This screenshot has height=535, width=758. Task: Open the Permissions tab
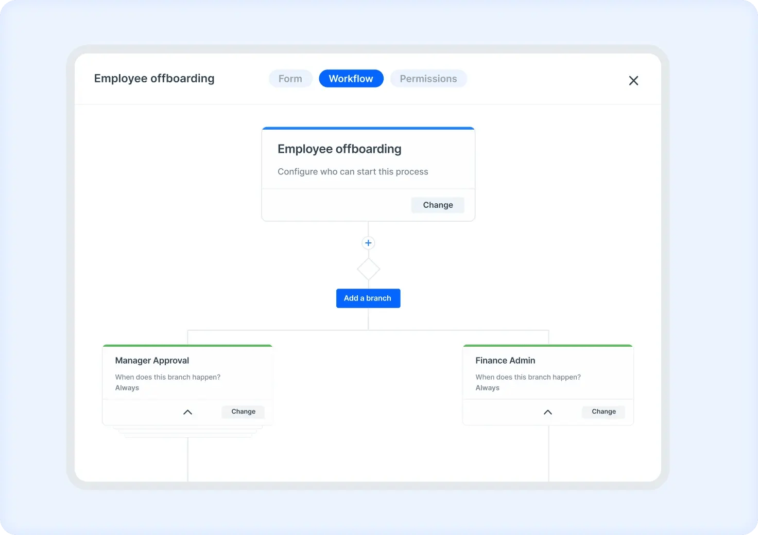[x=428, y=79]
